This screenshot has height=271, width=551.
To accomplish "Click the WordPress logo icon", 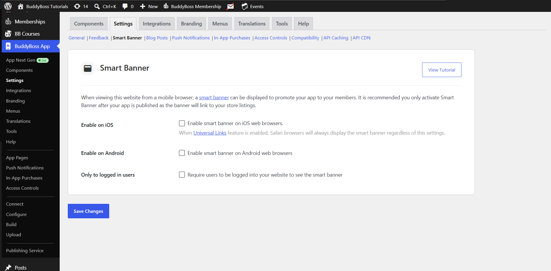I will pos(8,6).
